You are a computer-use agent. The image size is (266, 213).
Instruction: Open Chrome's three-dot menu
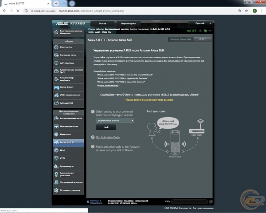click(262, 11)
